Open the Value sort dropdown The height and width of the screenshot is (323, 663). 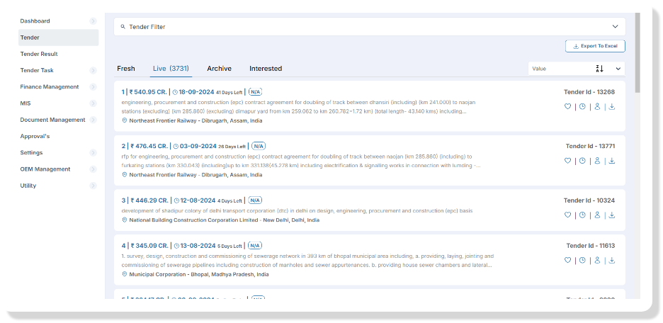pyautogui.click(x=618, y=69)
